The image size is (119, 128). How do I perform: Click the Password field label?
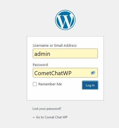[40, 65]
